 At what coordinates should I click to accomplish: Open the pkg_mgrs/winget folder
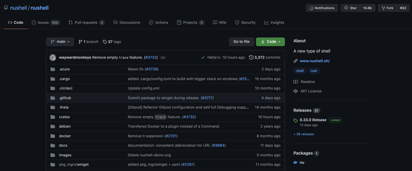[x=74, y=165]
